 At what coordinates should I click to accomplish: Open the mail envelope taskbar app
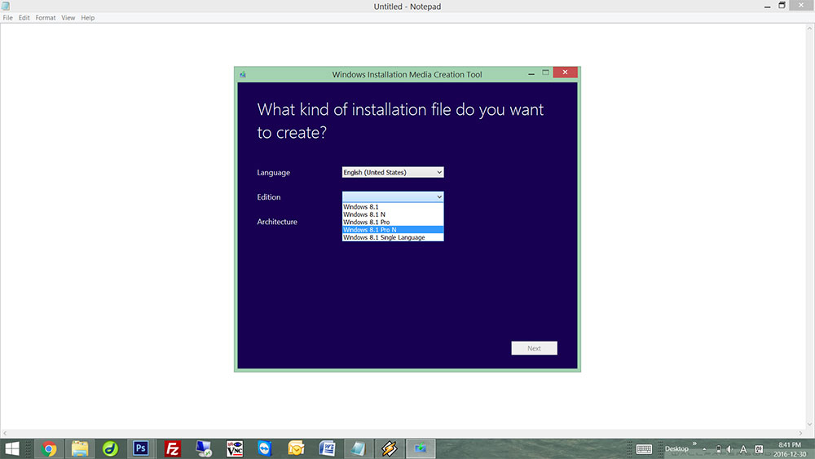pyautogui.click(x=297, y=448)
